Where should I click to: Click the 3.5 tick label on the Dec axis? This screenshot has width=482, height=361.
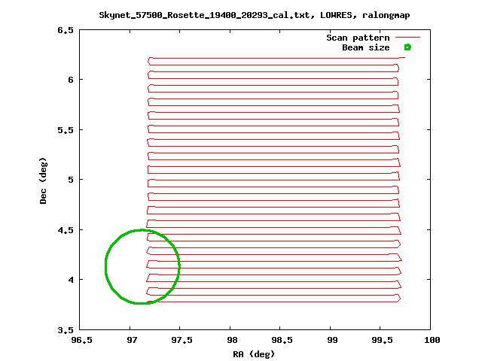66,330
